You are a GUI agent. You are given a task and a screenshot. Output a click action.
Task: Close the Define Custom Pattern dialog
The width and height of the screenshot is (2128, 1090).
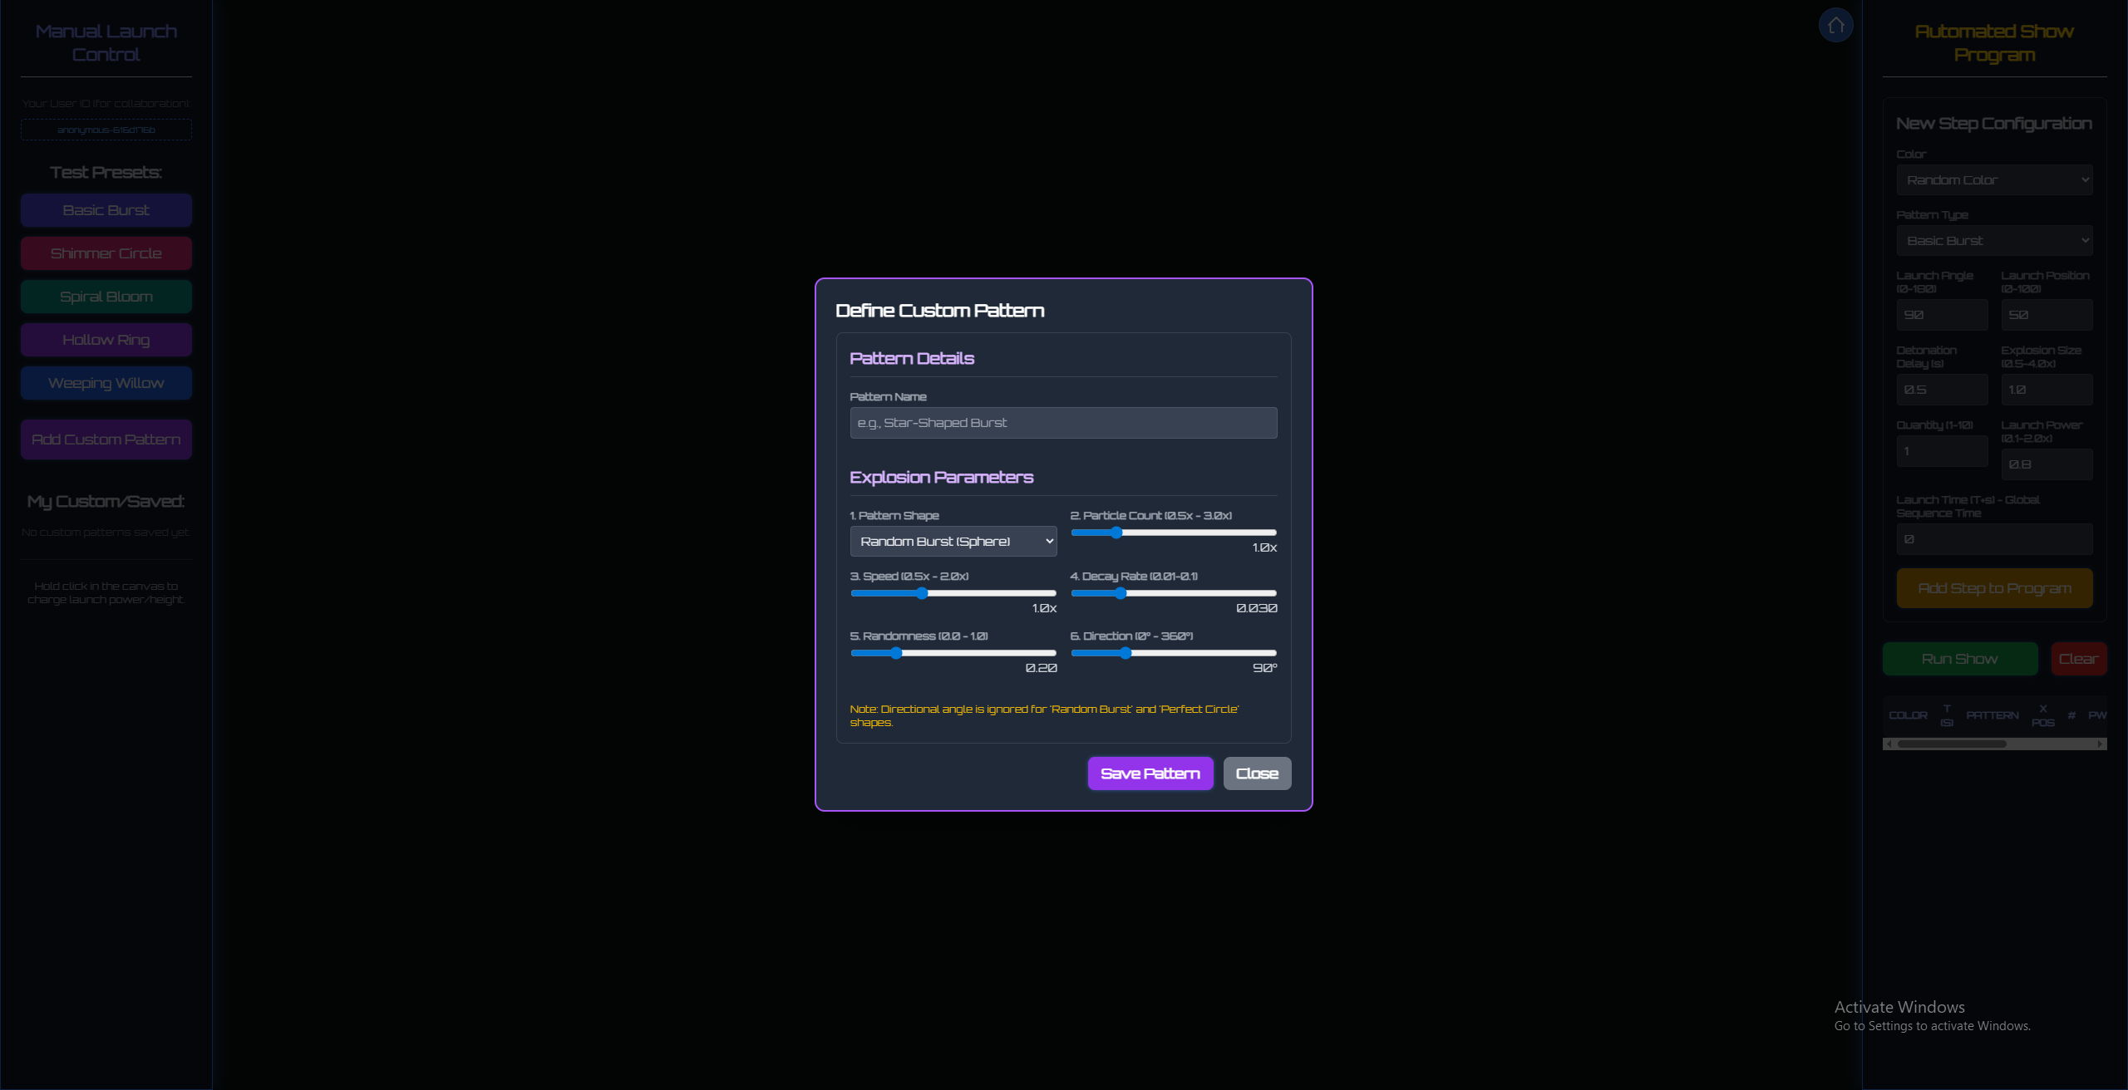point(1256,773)
